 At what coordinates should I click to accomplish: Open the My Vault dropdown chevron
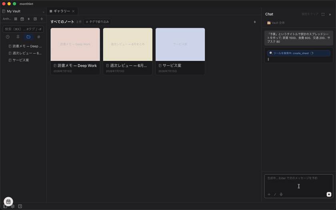[x=44, y=12]
